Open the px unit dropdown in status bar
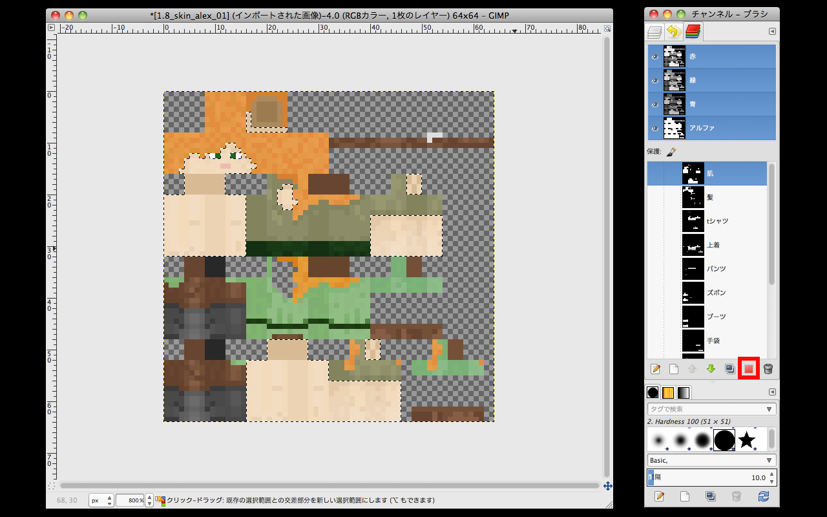This screenshot has height=517, width=827. point(101,500)
